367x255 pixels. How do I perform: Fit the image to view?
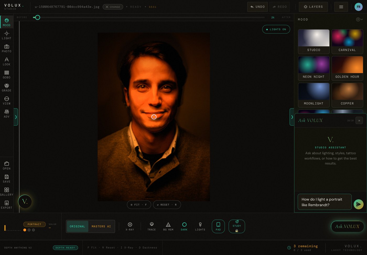pyautogui.click(x=139, y=205)
